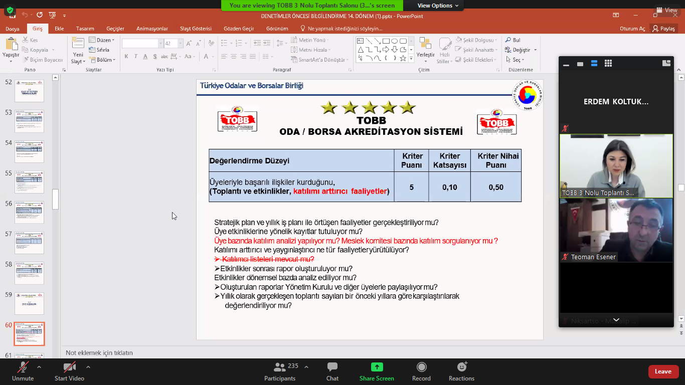
Task: Click the increase indent icon
Action: pyautogui.click(x=266, y=43)
